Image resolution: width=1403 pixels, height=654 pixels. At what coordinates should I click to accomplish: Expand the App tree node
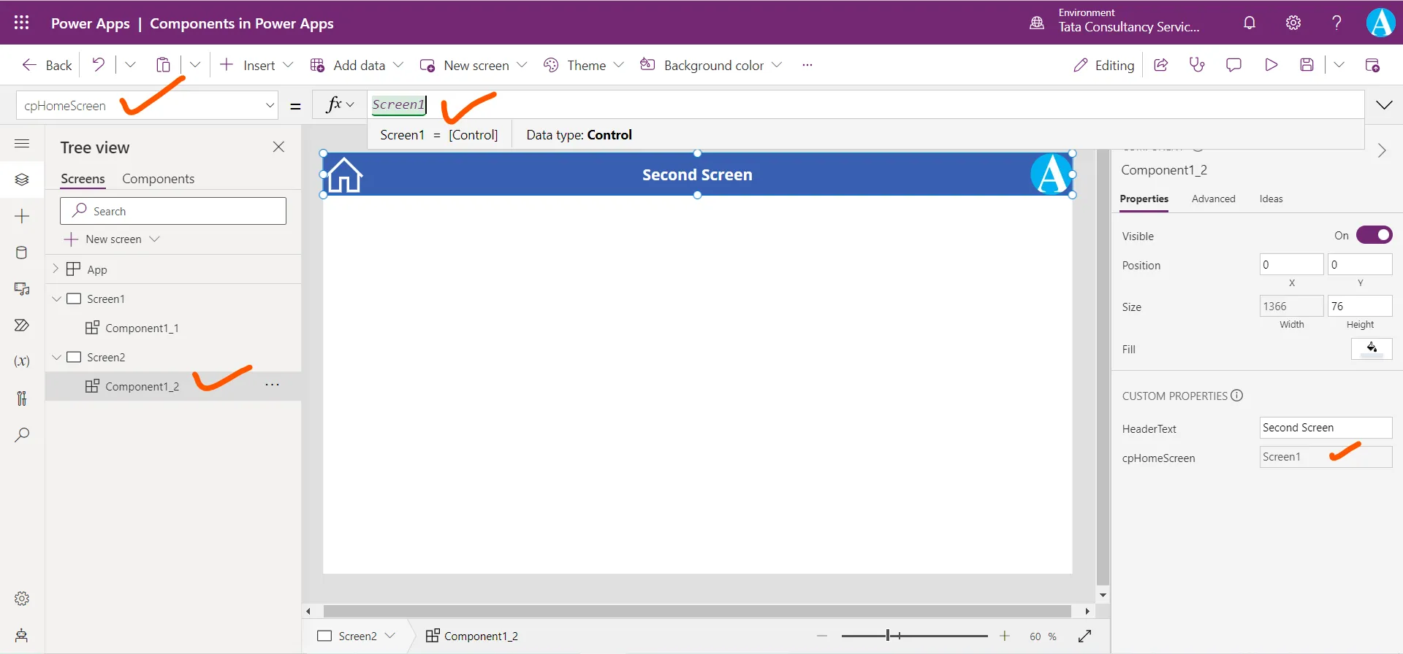pos(56,269)
